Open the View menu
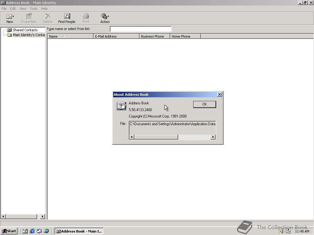 pyautogui.click(x=23, y=9)
